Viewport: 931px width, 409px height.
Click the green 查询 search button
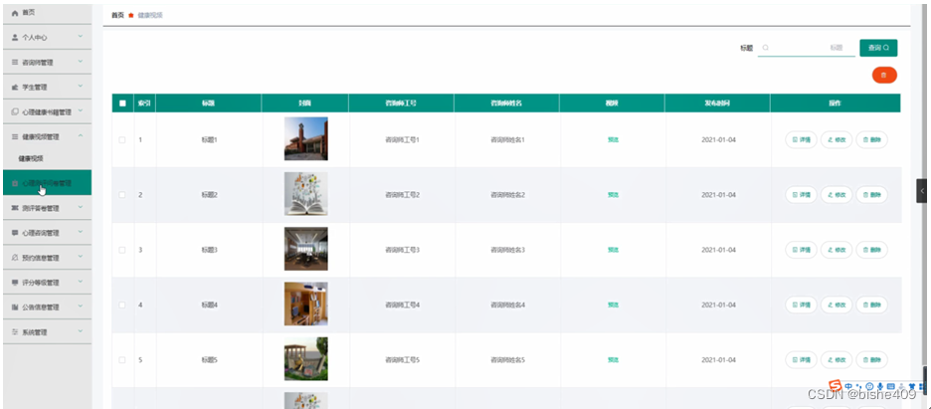(878, 48)
